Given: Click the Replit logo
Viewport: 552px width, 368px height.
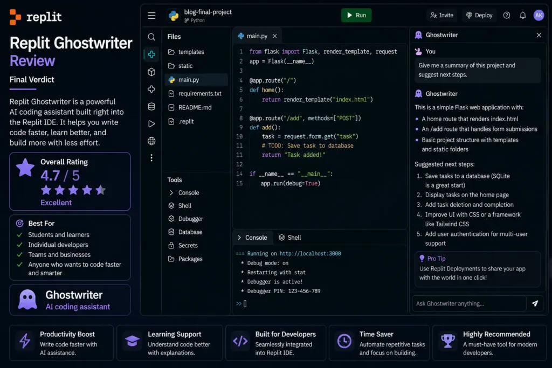Looking at the screenshot, I should tap(36, 17).
